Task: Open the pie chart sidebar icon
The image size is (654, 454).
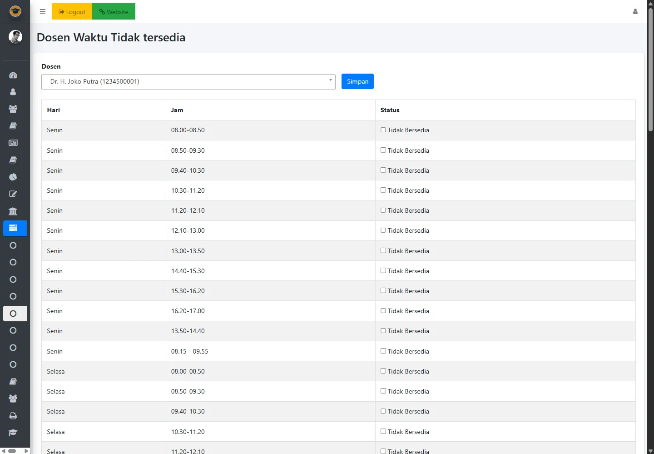Action: click(13, 177)
